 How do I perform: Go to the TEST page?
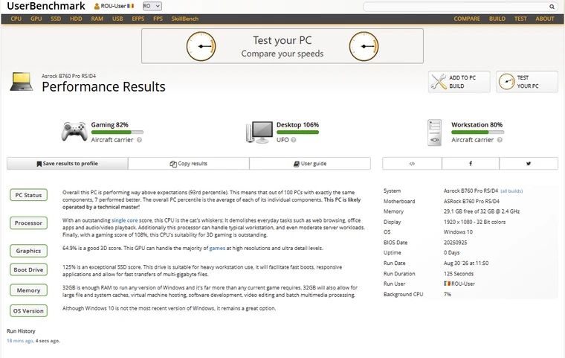(520, 19)
